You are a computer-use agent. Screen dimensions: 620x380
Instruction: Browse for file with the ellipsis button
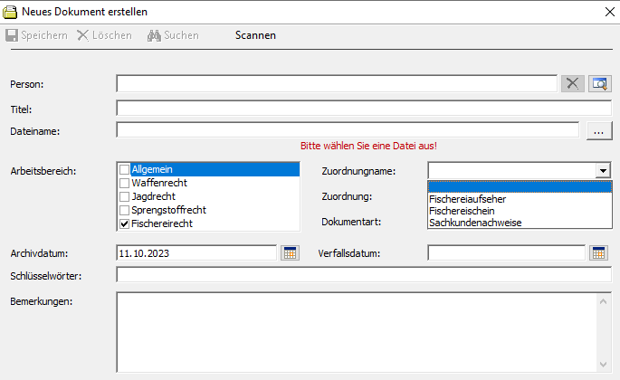click(598, 131)
